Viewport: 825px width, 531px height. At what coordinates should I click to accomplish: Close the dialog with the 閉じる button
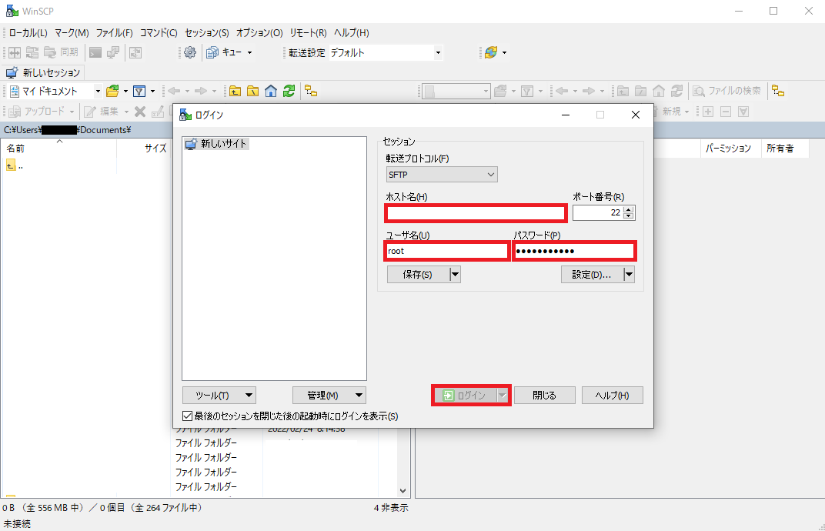pos(544,395)
